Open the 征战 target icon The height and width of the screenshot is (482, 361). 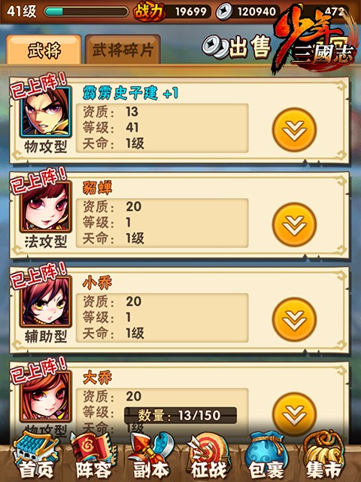[209, 456]
